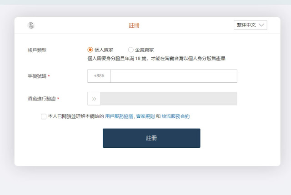Select the 企業賣家 radio button
Viewport: 291px width, 195px height.
tap(131, 50)
